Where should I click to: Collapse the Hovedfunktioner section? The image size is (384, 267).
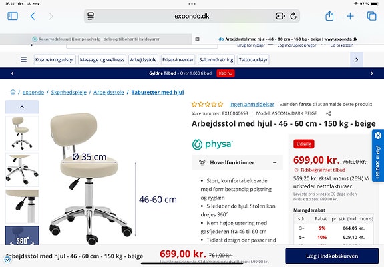tap(274, 162)
